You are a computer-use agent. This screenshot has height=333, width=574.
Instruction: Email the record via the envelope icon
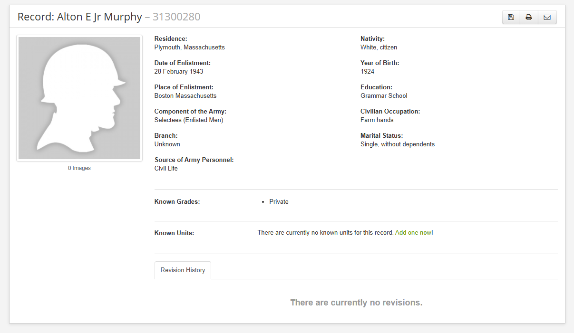(x=547, y=18)
